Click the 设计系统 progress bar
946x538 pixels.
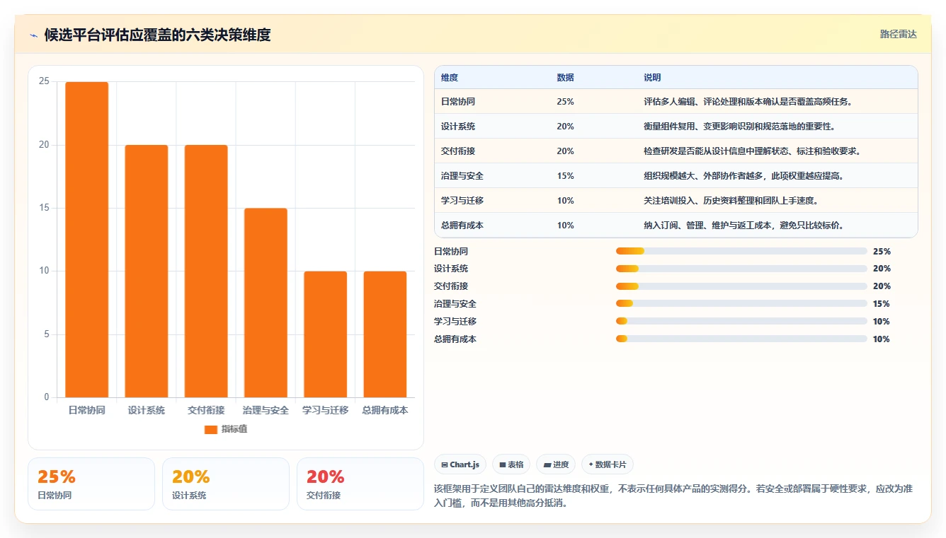point(741,269)
